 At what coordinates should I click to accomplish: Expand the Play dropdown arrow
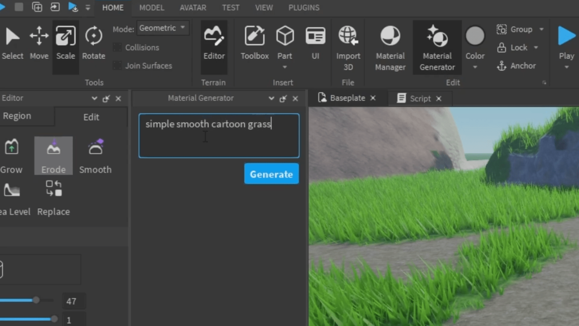[567, 67]
